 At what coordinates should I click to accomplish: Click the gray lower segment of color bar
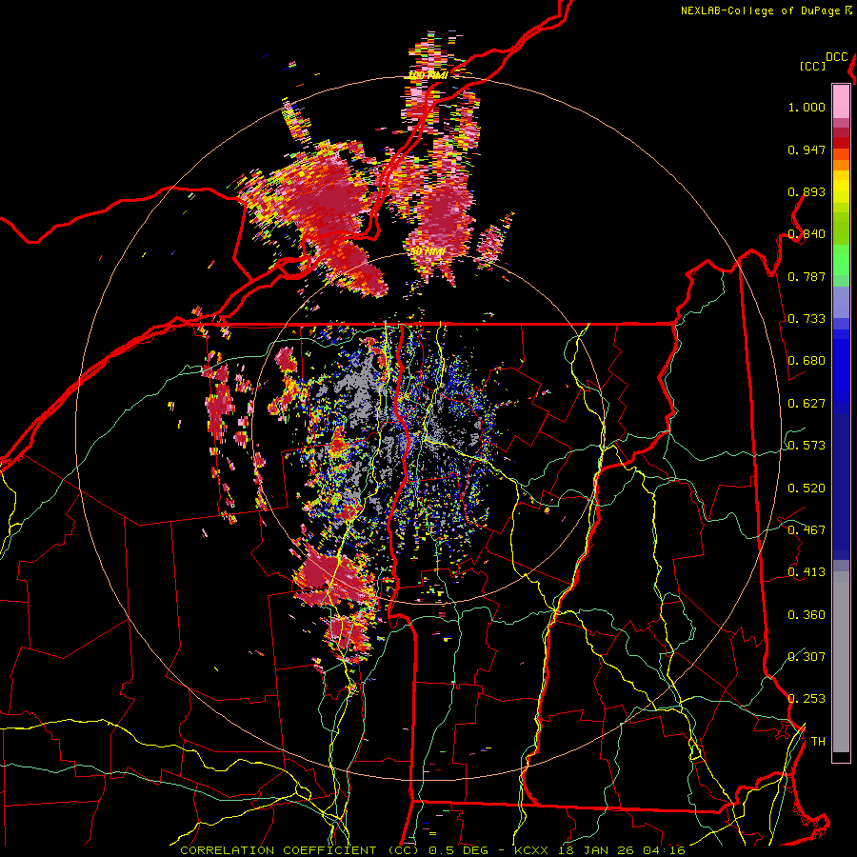click(841, 662)
